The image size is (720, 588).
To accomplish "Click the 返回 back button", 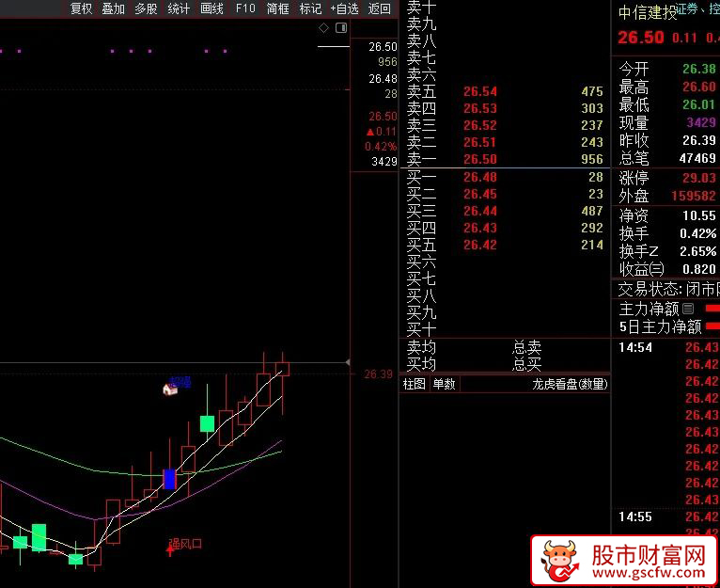I will click(x=380, y=8).
